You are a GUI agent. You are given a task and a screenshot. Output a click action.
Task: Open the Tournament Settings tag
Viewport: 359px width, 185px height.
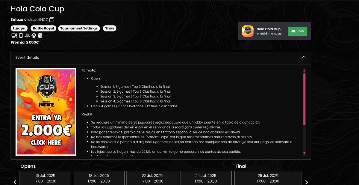pos(79,28)
